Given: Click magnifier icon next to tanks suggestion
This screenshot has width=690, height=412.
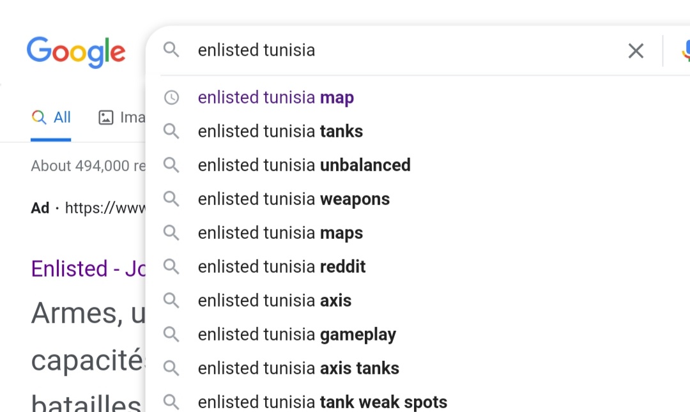Looking at the screenshot, I should 171,131.
